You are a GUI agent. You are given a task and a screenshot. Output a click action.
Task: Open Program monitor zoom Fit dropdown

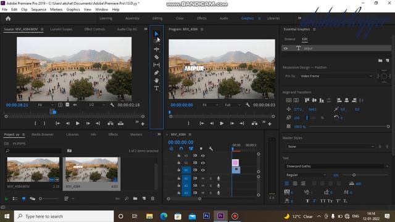point(210,105)
